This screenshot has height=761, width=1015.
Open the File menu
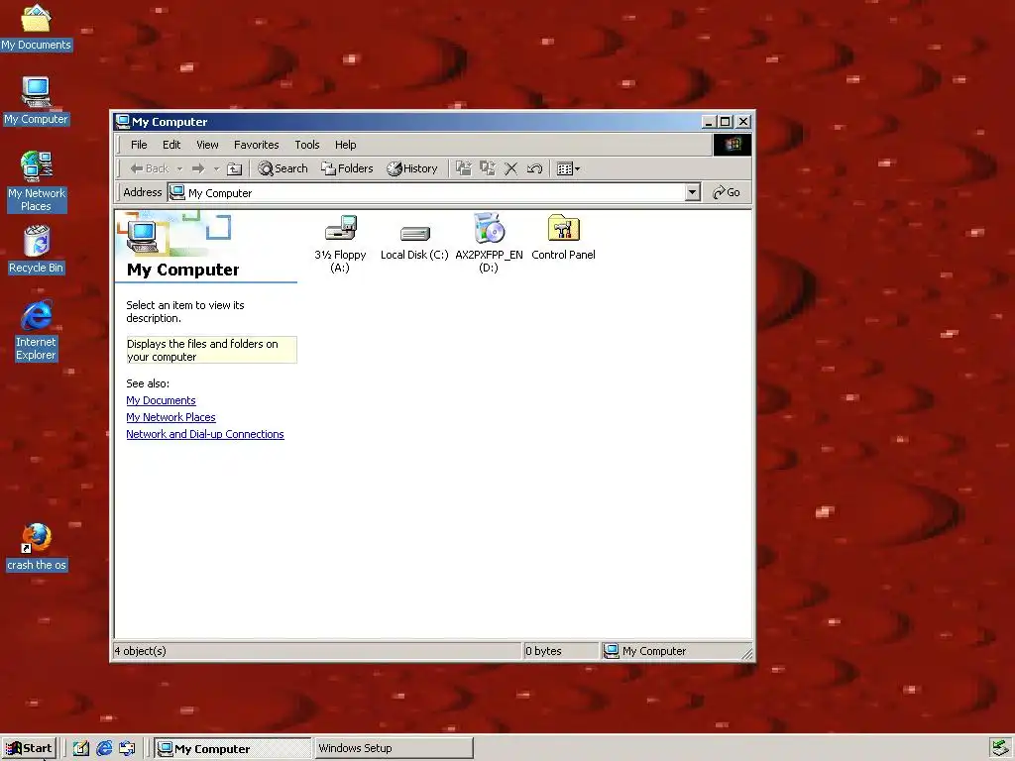(139, 145)
